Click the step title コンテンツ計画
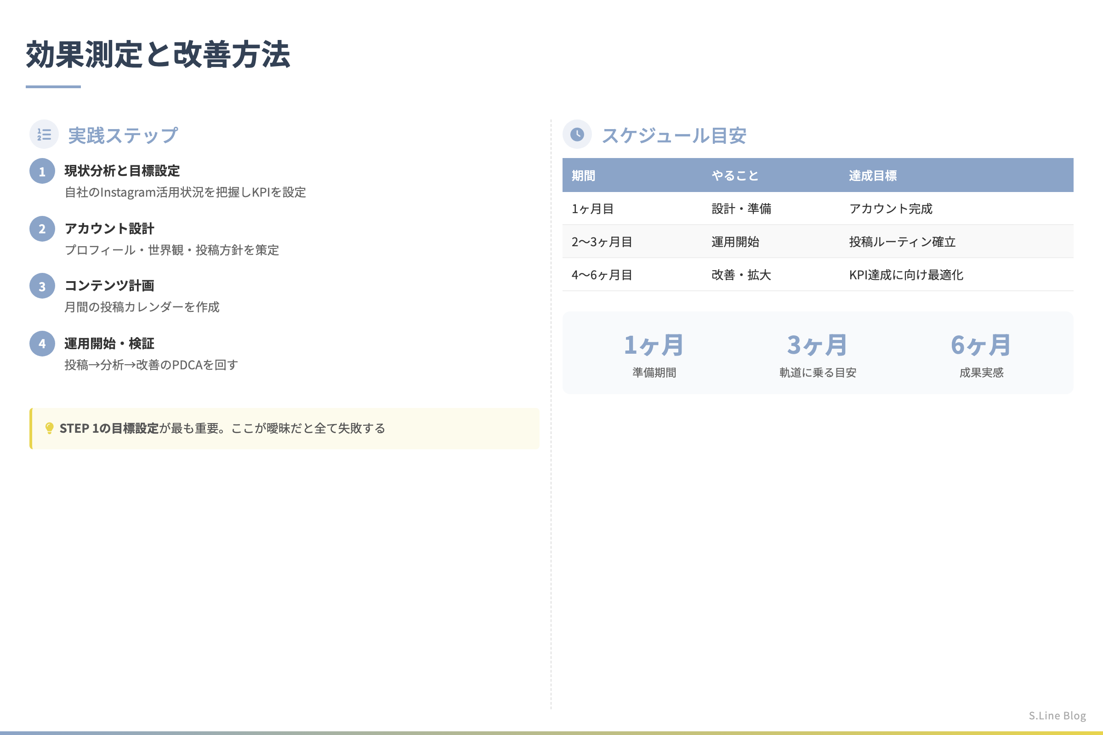1103x735 pixels. (x=109, y=285)
